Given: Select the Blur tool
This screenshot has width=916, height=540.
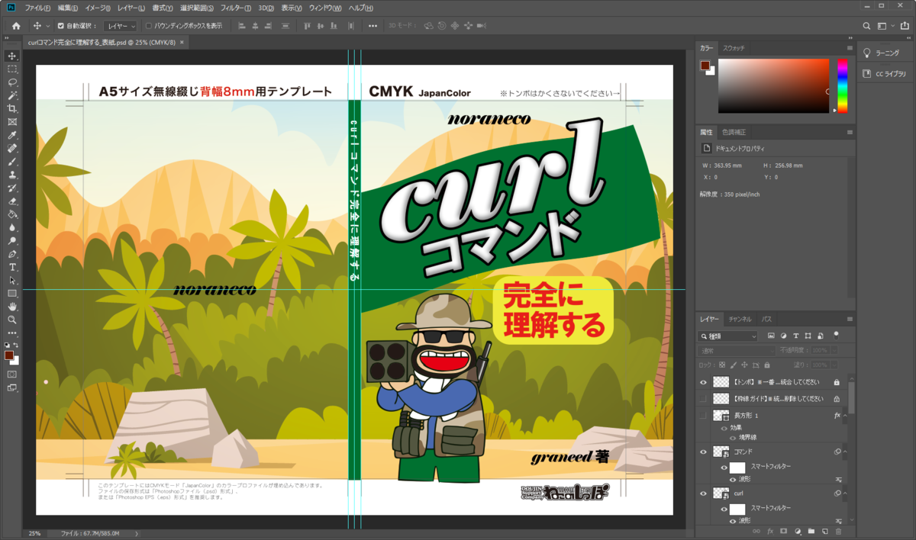Looking at the screenshot, I should 12,227.
